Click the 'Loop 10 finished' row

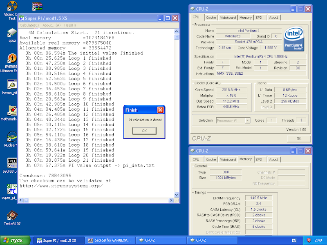(x=70, y=104)
